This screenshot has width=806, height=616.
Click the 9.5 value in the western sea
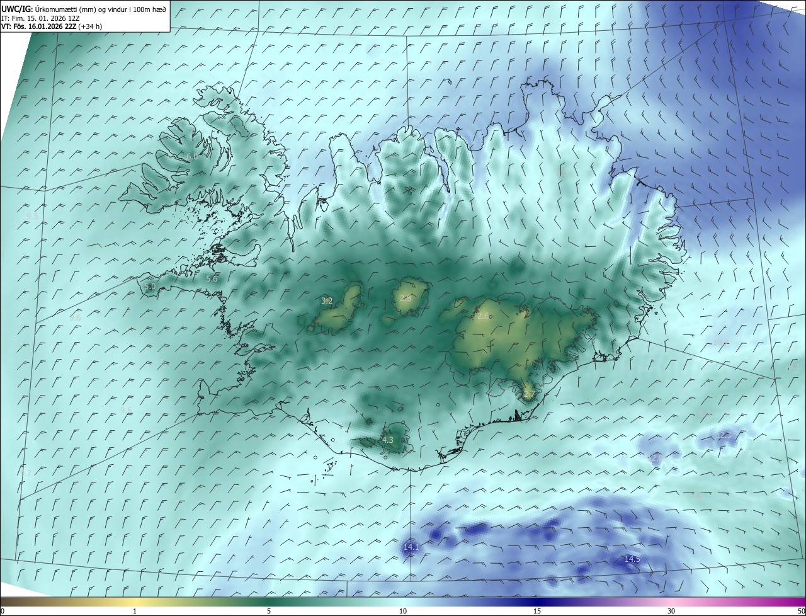pyautogui.click(x=32, y=216)
